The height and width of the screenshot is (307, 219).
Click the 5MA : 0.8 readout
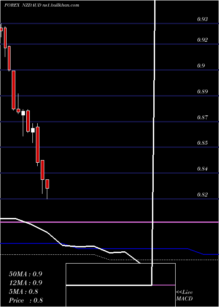24,292
